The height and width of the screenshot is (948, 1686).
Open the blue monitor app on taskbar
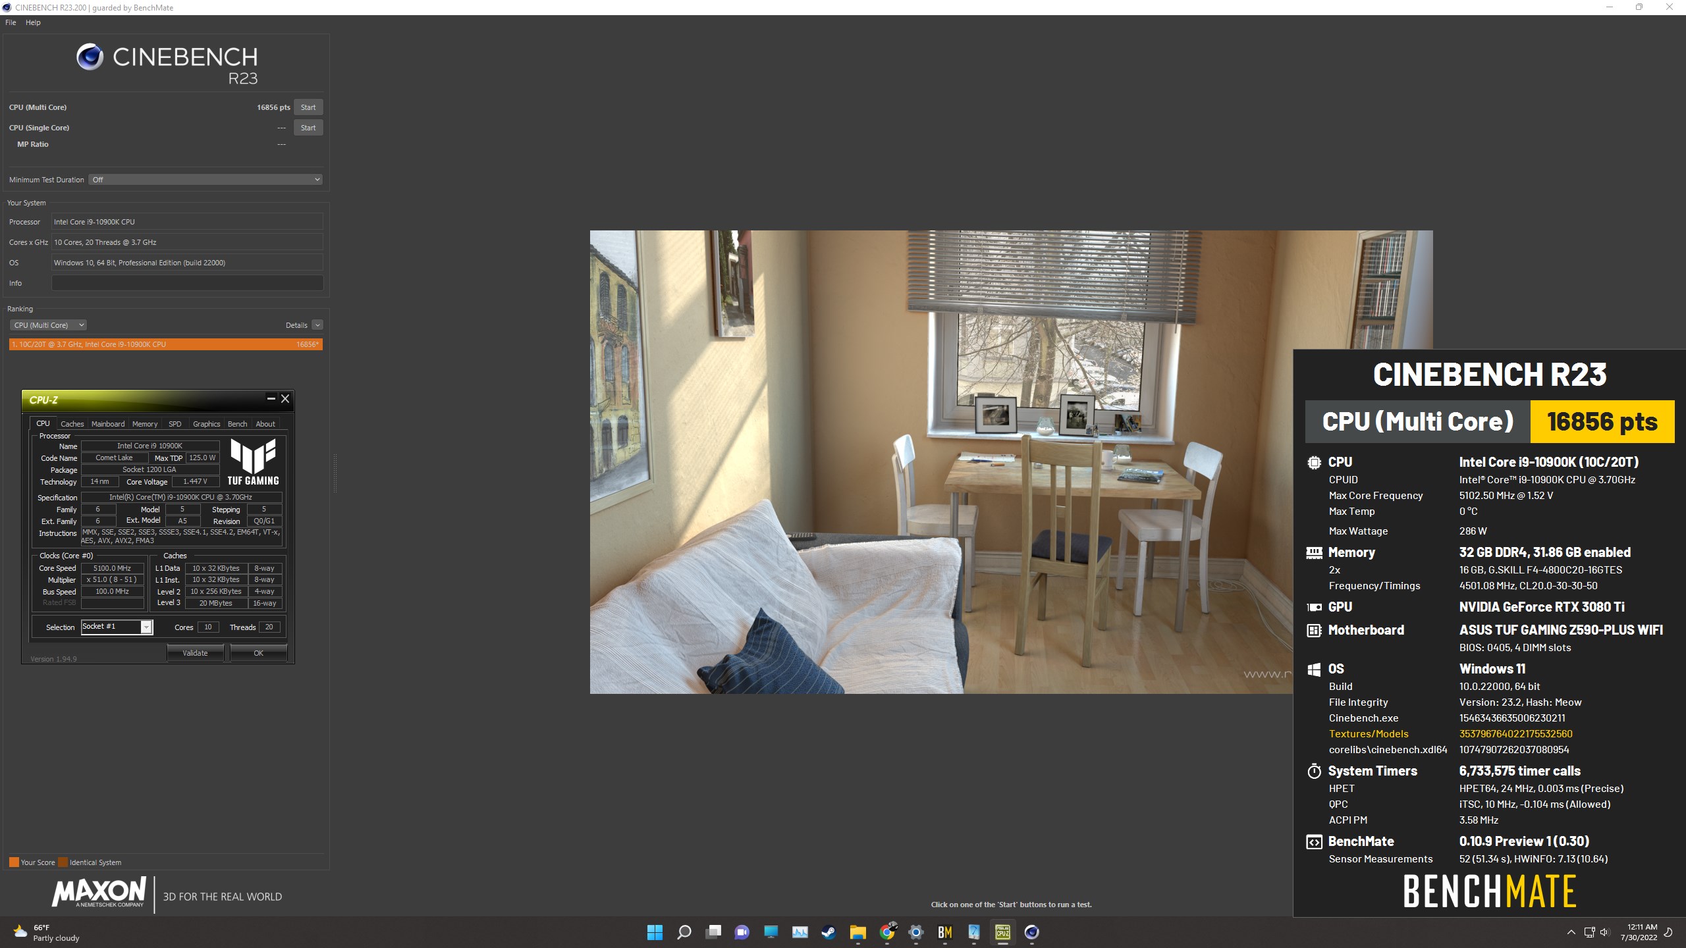pos(771,932)
